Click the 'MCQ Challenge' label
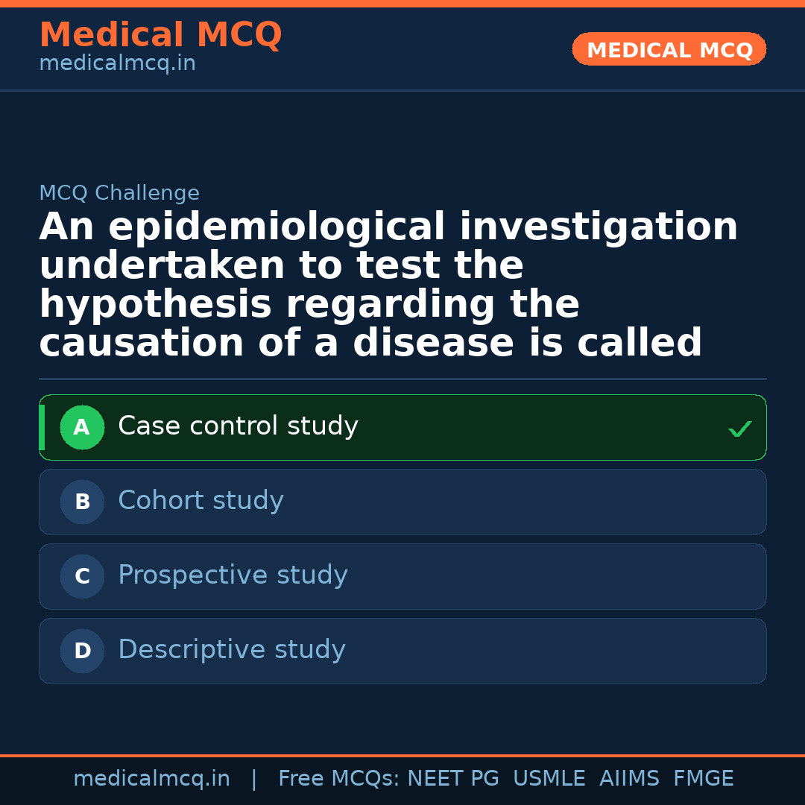The width and height of the screenshot is (805, 805). pos(119,194)
